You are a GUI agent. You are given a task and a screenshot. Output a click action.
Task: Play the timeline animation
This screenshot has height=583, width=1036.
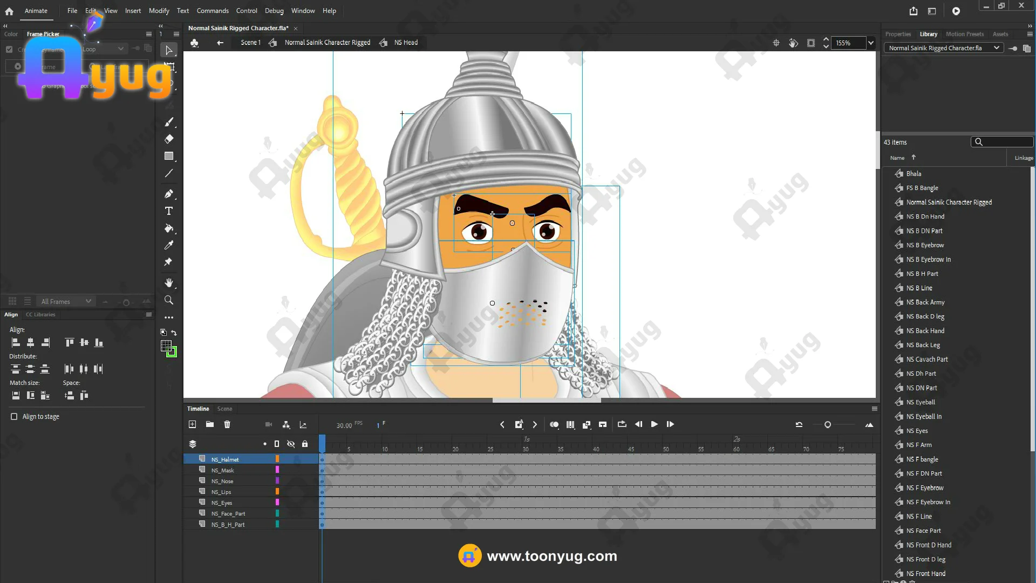pos(654,424)
